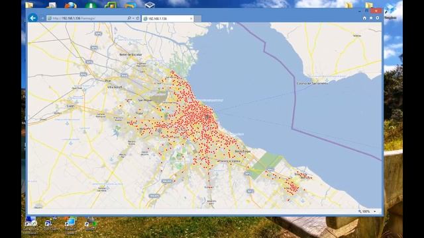Open the search magnifier in address bar
This screenshot has height=238, width=424.
pyautogui.click(x=129, y=18)
